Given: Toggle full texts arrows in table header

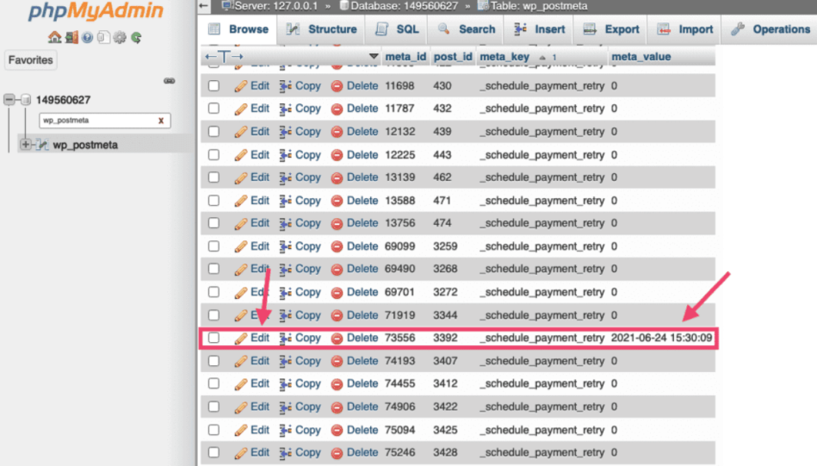Looking at the screenshot, I should tap(224, 56).
